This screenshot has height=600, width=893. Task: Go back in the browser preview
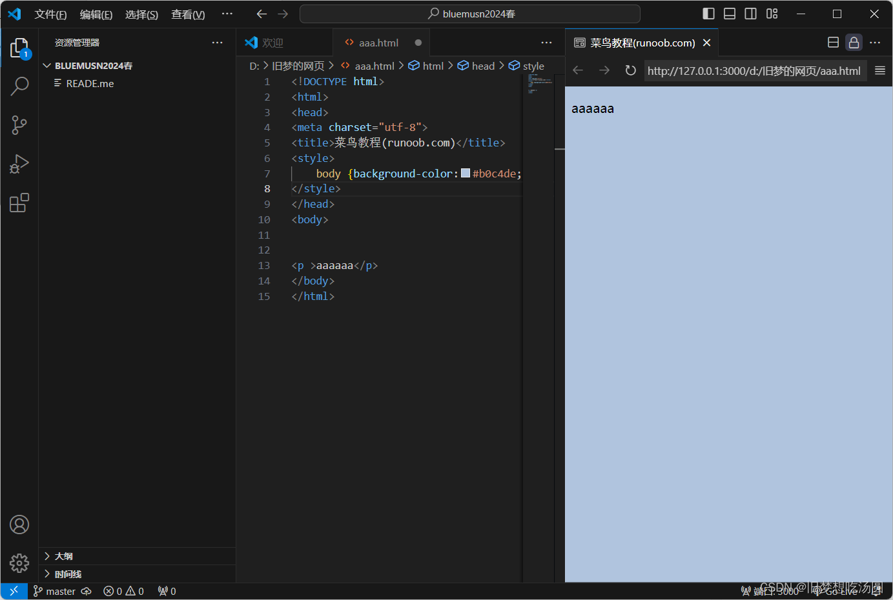point(578,70)
